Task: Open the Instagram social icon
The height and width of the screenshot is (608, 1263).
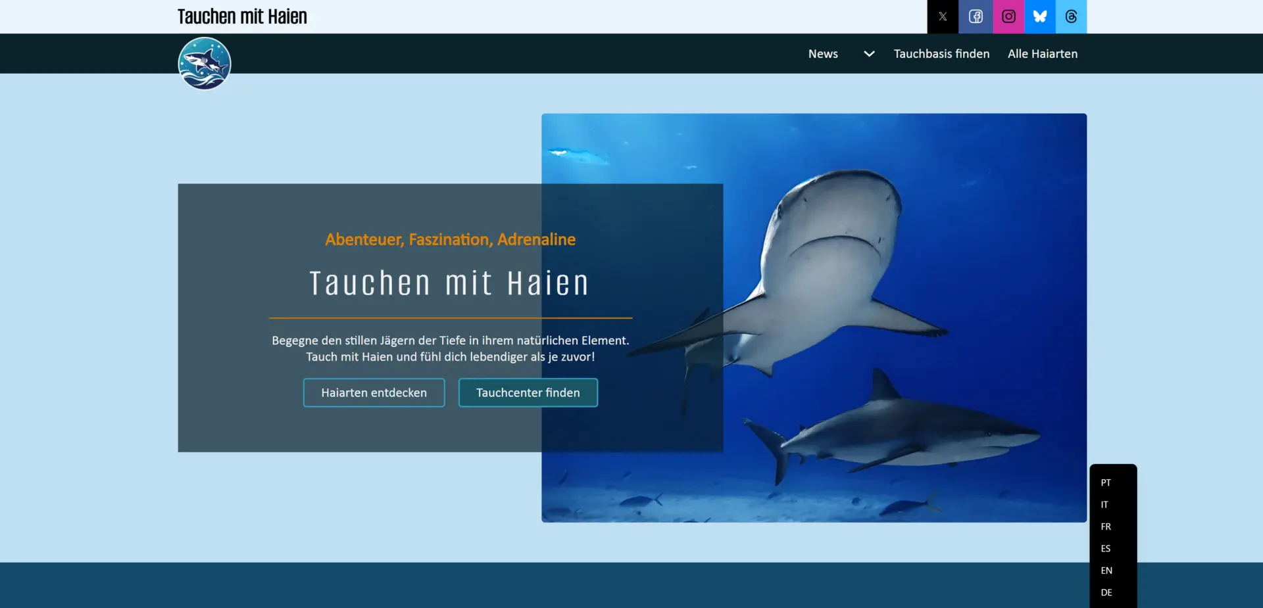Action: coord(1008,16)
